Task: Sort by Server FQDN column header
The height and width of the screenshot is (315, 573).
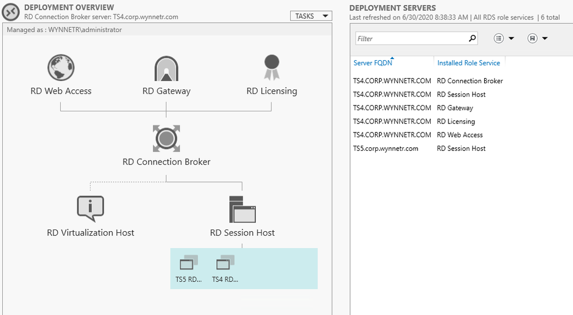Action: (373, 63)
